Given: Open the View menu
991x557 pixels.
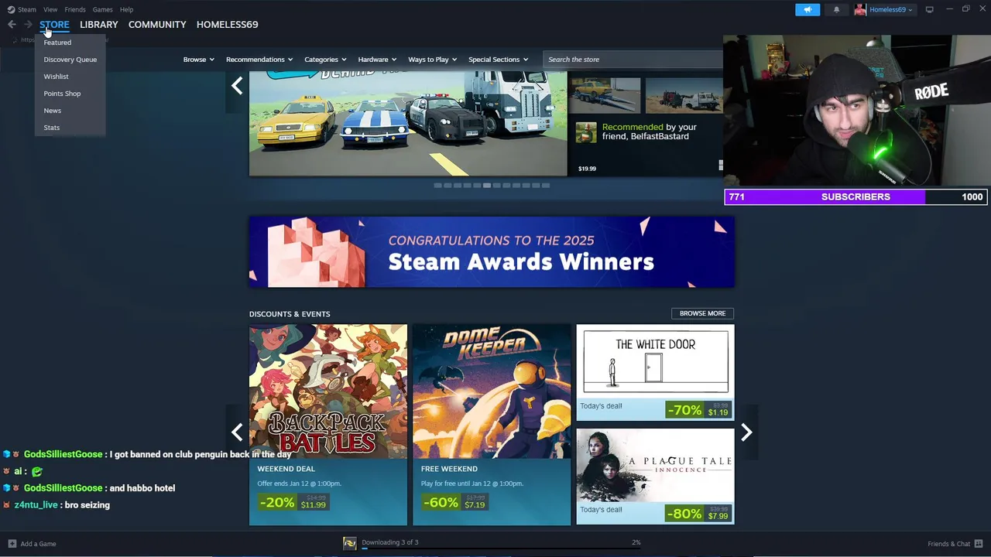Looking at the screenshot, I should coord(50,9).
